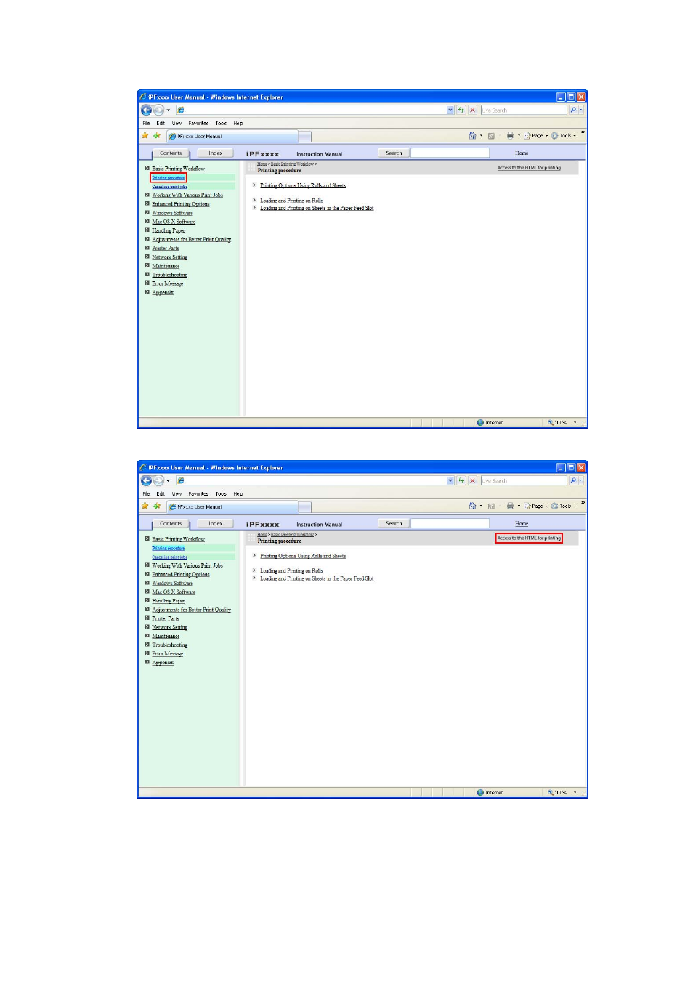Open Edit menu in second browser window

coord(161,494)
